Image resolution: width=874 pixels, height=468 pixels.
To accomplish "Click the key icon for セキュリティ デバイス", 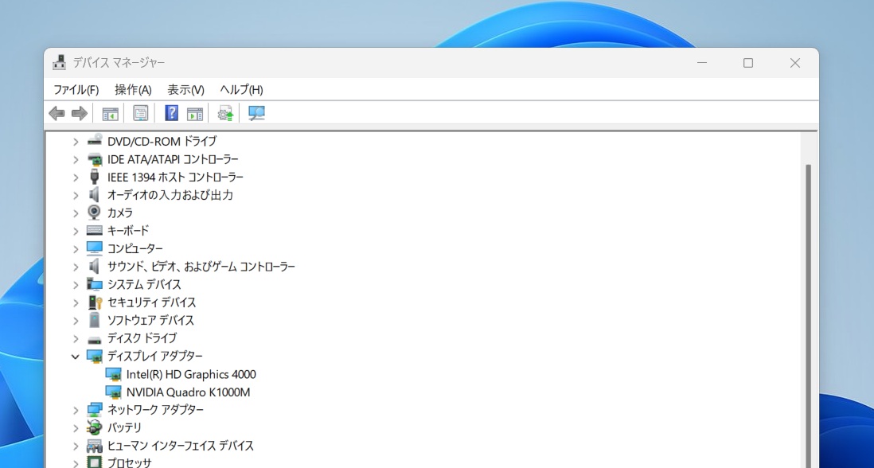I will (x=95, y=302).
